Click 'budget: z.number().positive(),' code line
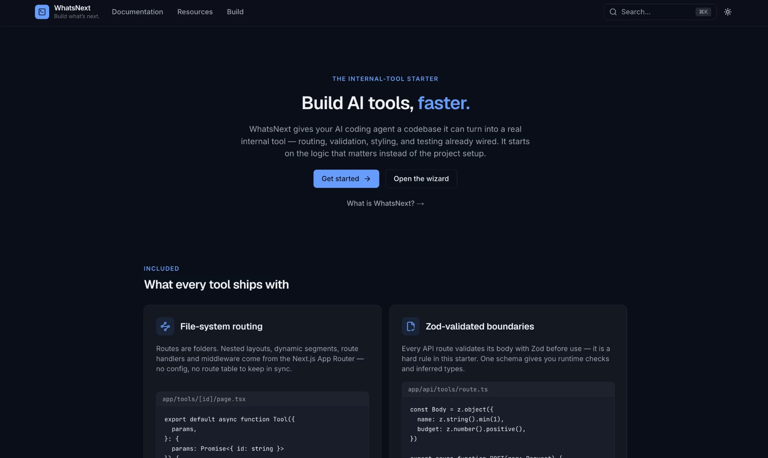This screenshot has width=768, height=458. (471, 429)
